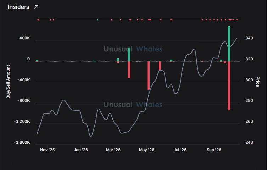Click the leftmost red triangle marker

(38, 20)
